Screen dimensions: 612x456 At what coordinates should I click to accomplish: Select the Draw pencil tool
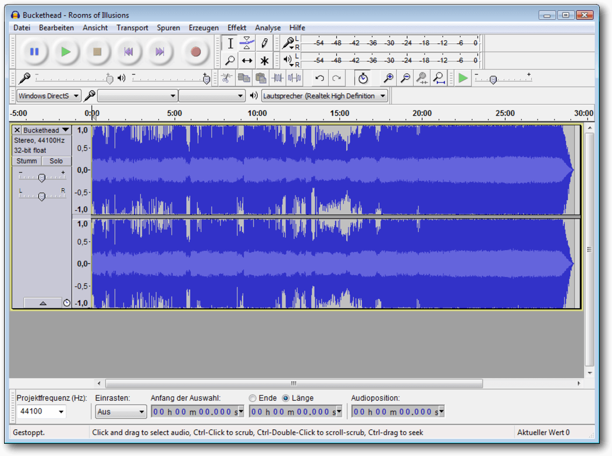pyautogui.click(x=264, y=43)
